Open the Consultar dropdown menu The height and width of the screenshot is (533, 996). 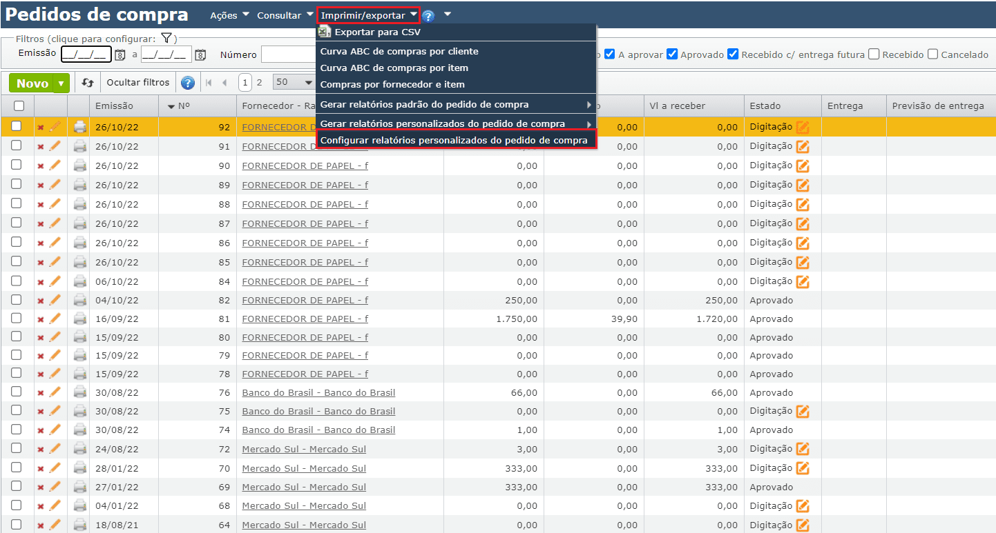click(x=284, y=15)
